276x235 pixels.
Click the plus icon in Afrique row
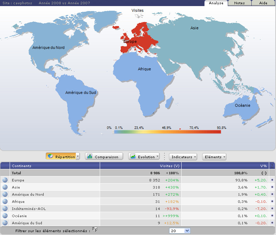coord(272,201)
